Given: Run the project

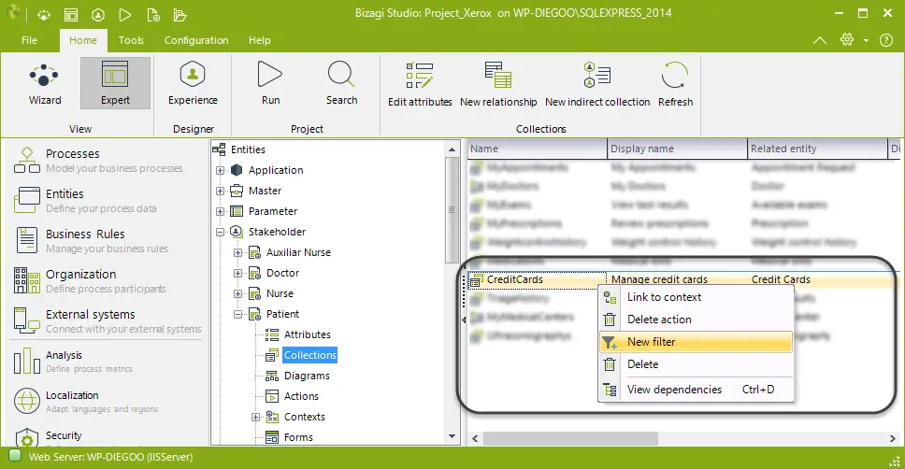Looking at the screenshot, I should [x=270, y=84].
